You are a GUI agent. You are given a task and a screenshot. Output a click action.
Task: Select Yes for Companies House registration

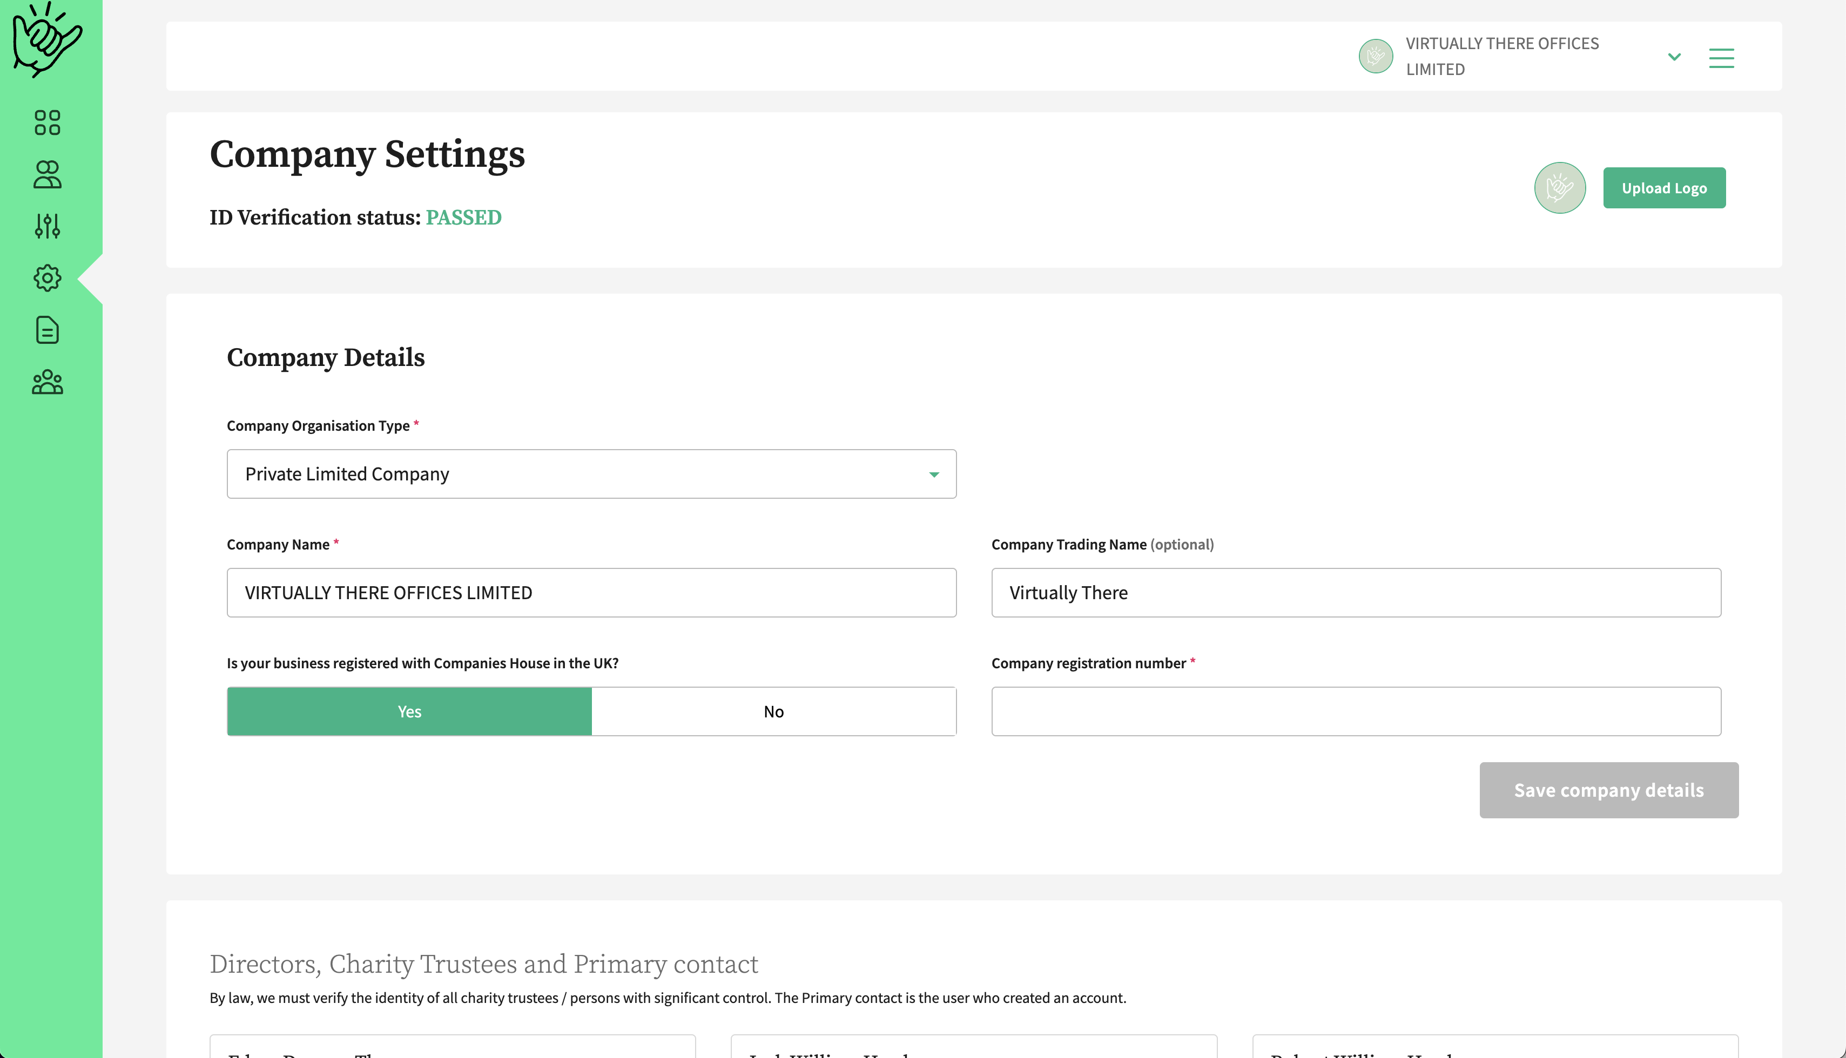pos(409,711)
